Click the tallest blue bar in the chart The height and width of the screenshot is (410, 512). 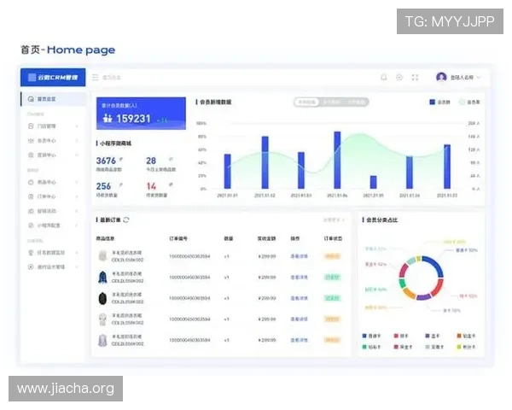(337, 160)
